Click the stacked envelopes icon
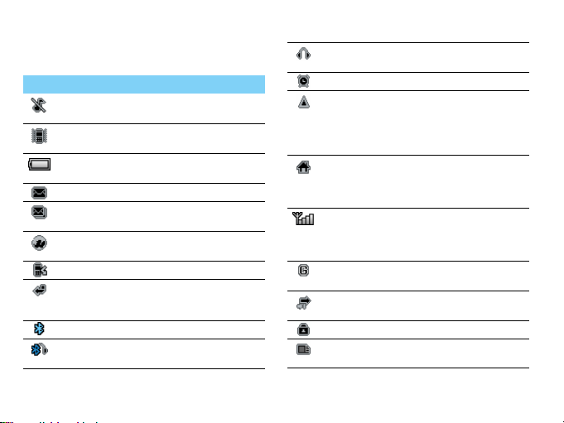This screenshot has width=564, height=423. pyautogui.click(x=39, y=212)
